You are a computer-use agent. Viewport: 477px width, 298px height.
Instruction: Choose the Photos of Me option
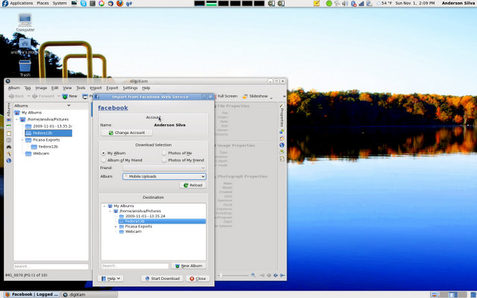tap(165, 153)
